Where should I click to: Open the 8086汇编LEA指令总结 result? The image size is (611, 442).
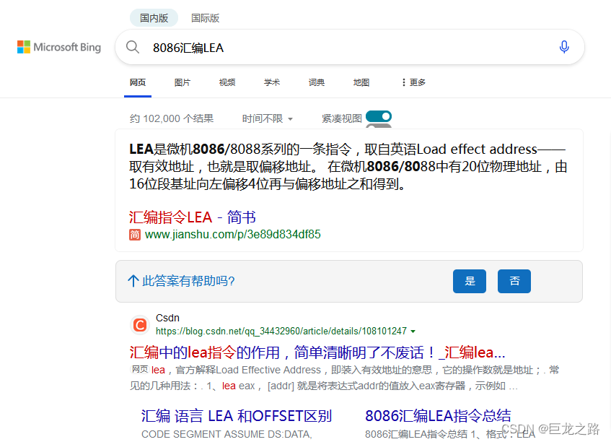pyautogui.click(x=439, y=417)
